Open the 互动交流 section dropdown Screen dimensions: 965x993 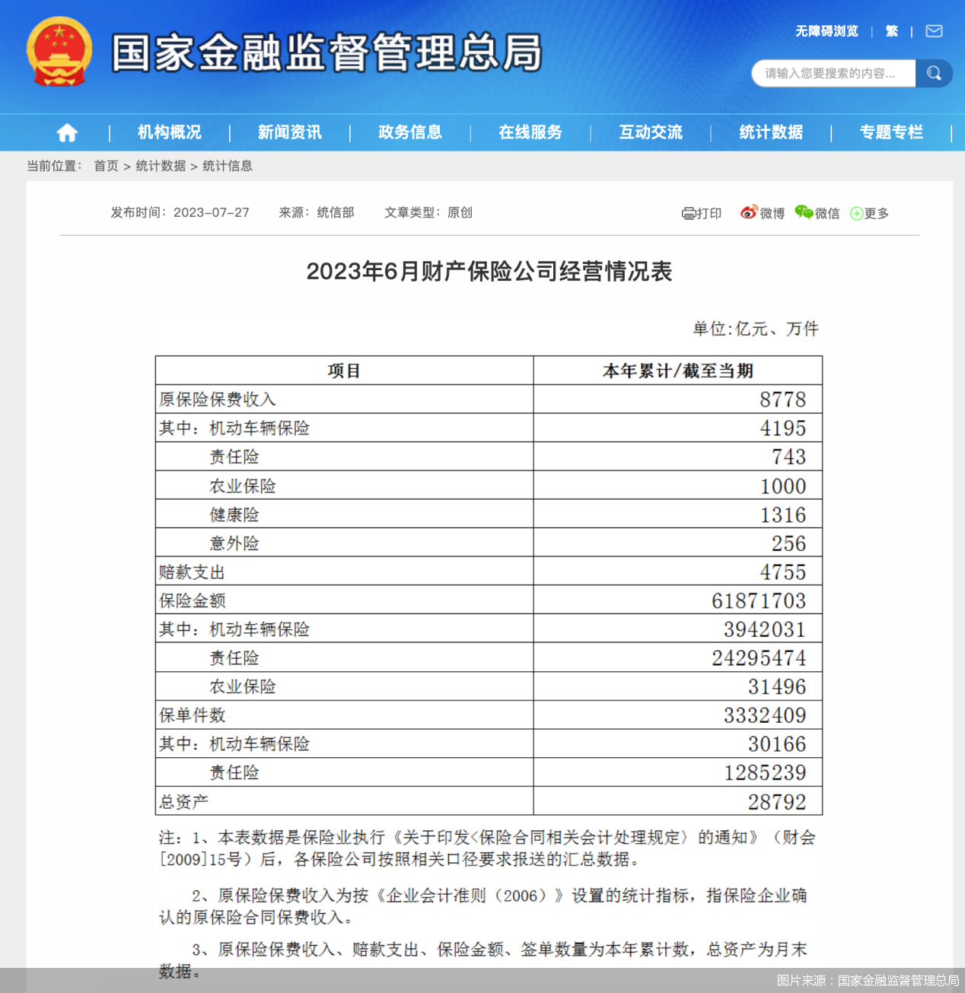(x=651, y=132)
